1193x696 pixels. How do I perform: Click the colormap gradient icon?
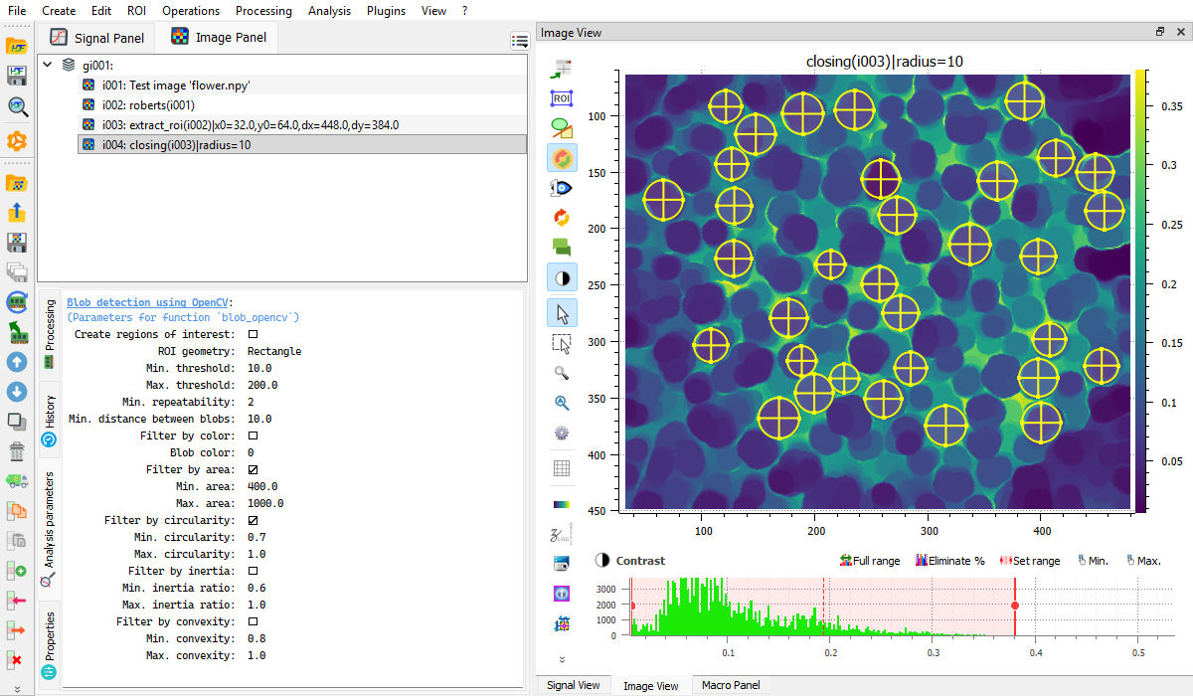click(x=562, y=502)
